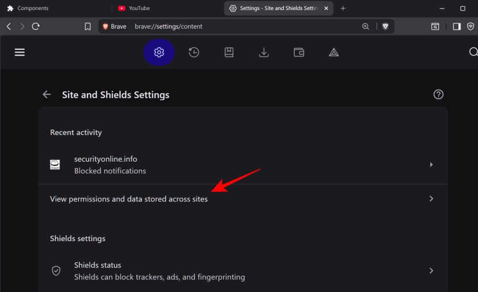Go back using the Site Settings arrow
The height and width of the screenshot is (292, 478).
point(47,94)
